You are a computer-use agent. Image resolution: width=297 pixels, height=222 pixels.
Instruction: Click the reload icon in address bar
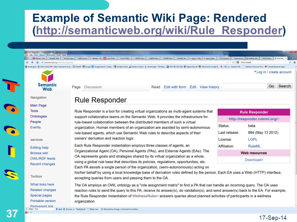coord(233,62)
